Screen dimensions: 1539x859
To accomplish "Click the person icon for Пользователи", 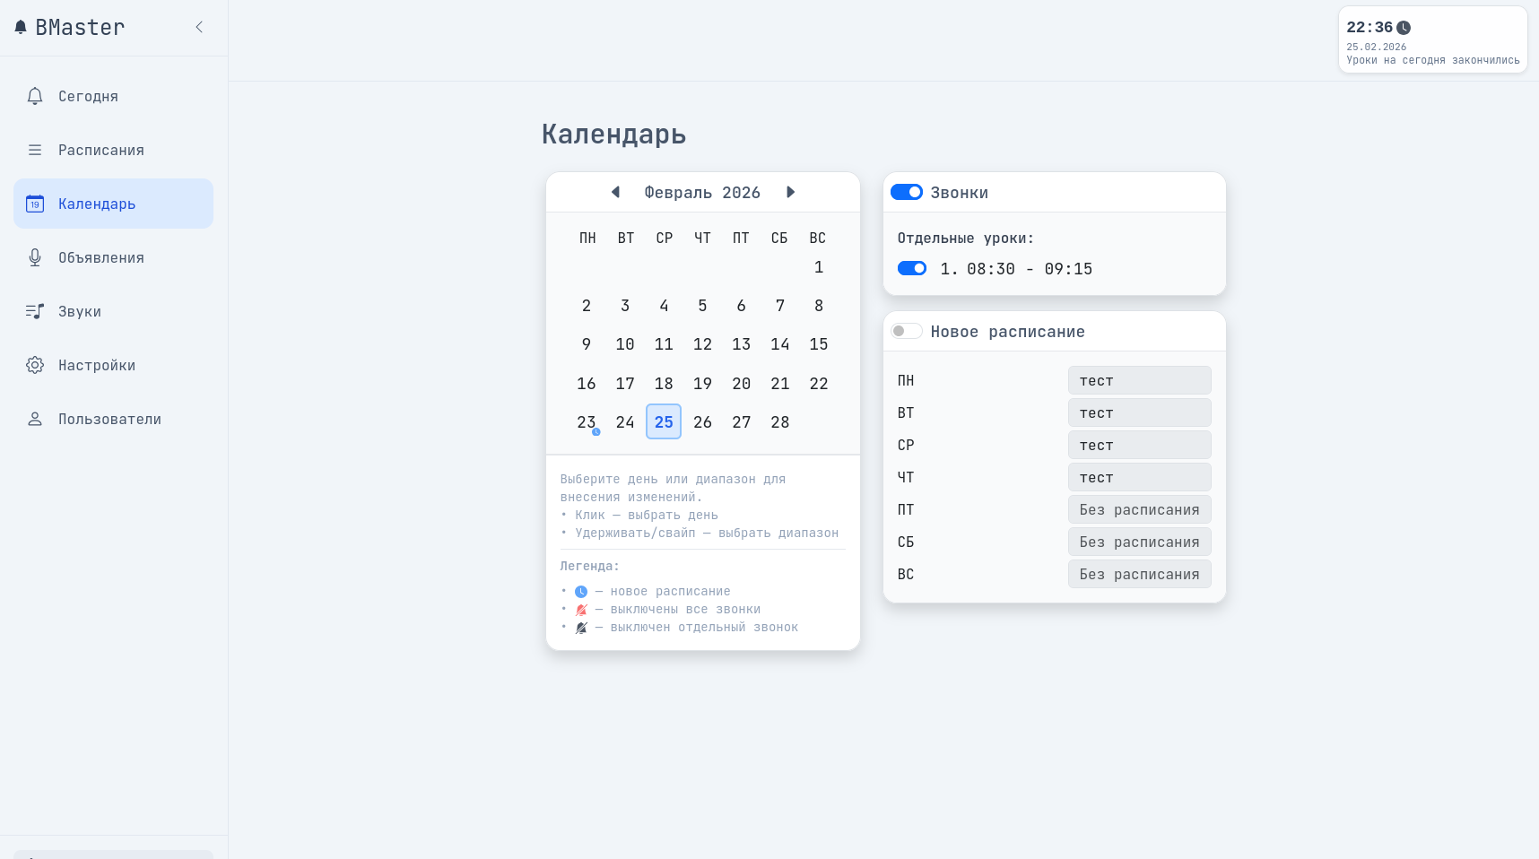I will [x=35, y=419].
